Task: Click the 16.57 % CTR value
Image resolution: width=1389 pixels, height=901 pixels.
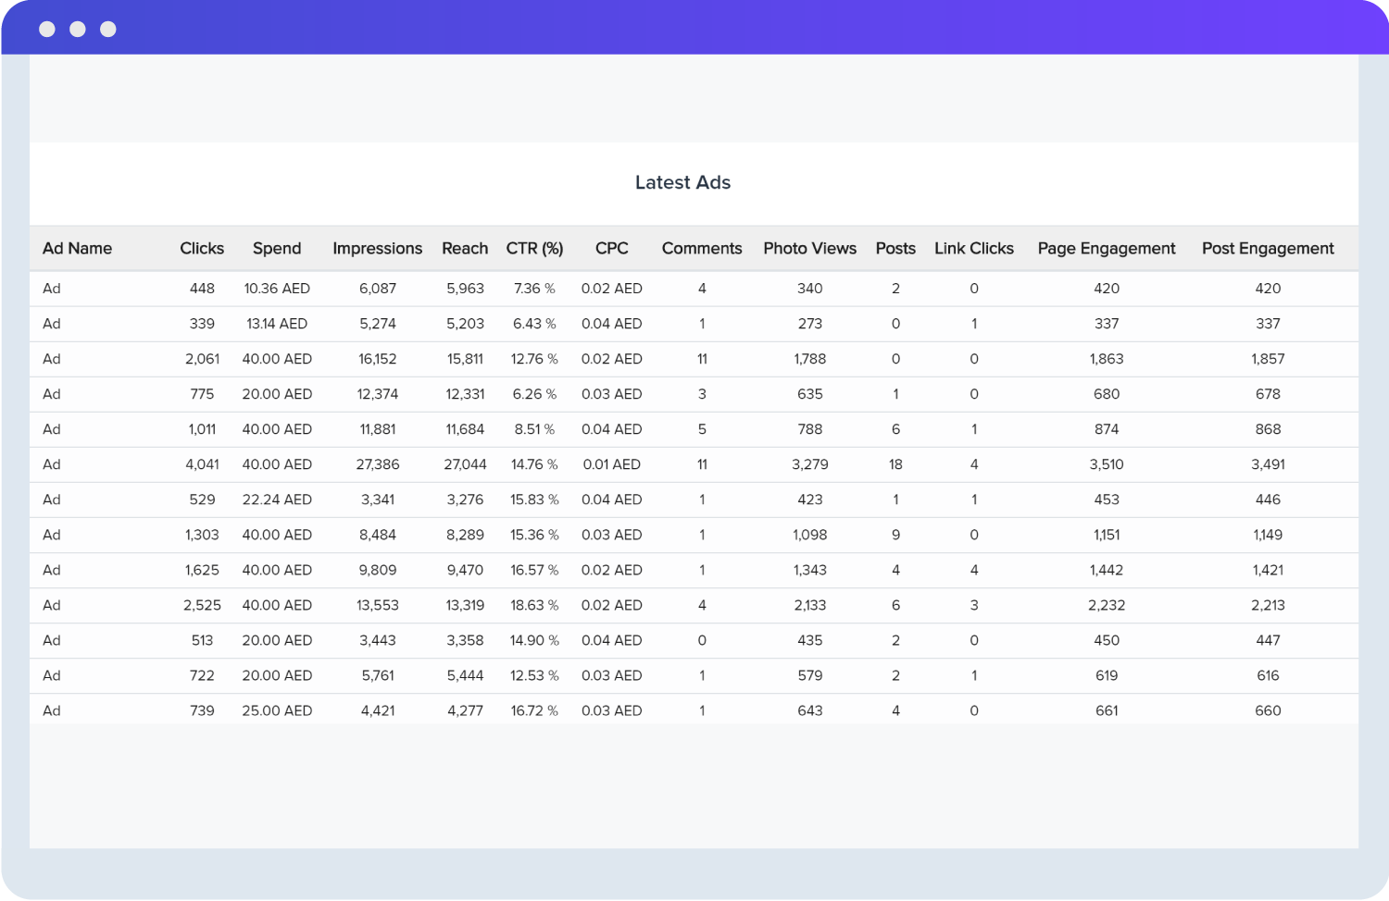Action: coord(534,570)
